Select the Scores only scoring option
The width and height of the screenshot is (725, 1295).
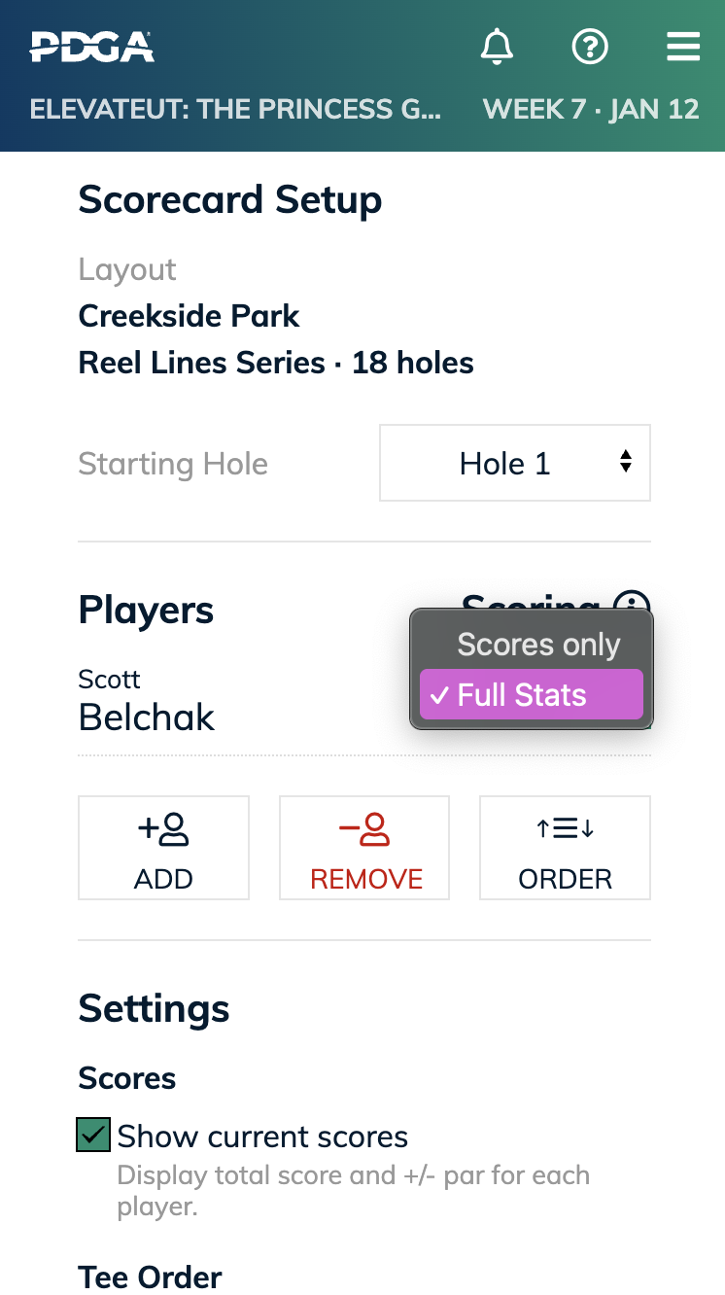pos(539,645)
